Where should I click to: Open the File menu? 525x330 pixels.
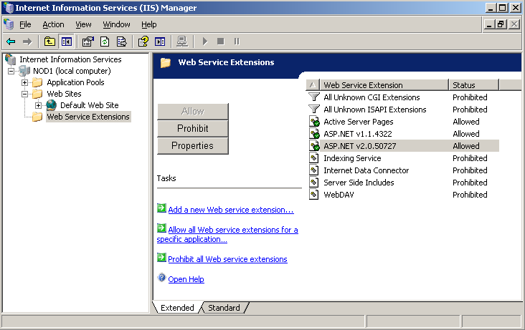click(x=25, y=24)
